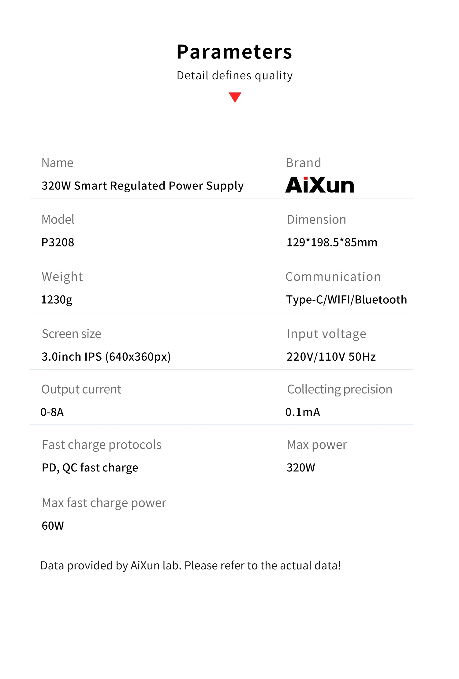Click the 'Data provided by AiXun lab' note
This screenshot has height=679, width=459.
pyautogui.click(x=191, y=565)
